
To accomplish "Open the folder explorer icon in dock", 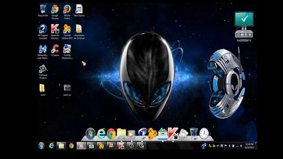I will pyautogui.click(x=121, y=134).
